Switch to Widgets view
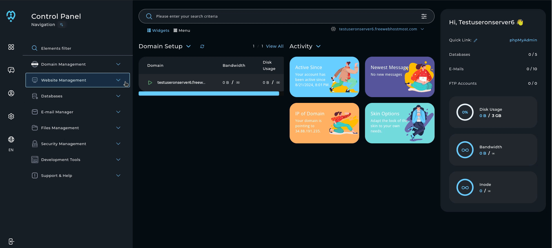Viewport: 552px width, 248px height. pos(158,30)
